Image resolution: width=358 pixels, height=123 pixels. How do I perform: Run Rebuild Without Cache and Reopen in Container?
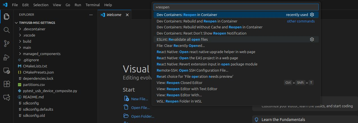click(236, 27)
